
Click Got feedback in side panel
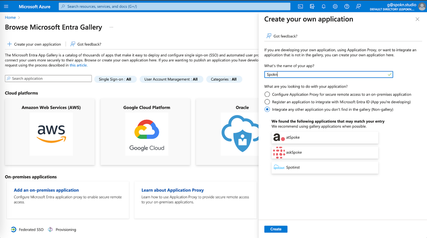281,36
